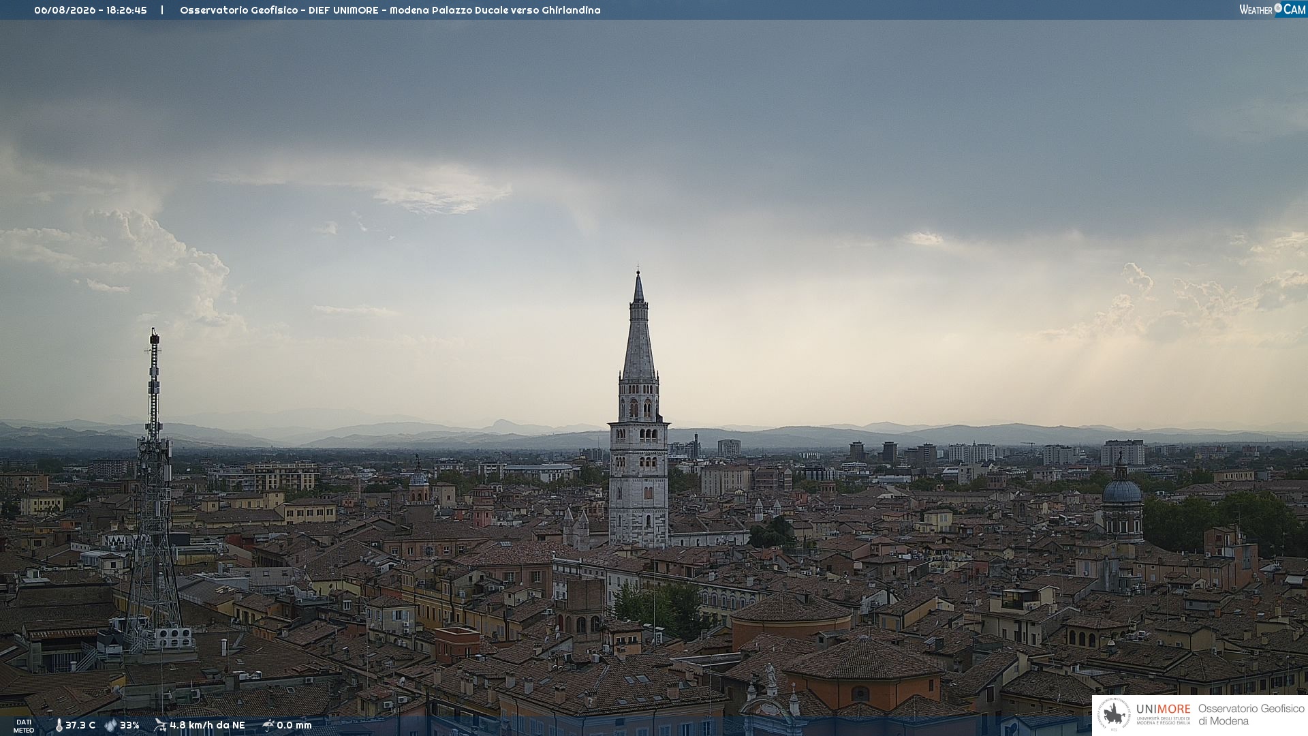
Task: Click the wind anemometer icon
Action: click(160, 725)
